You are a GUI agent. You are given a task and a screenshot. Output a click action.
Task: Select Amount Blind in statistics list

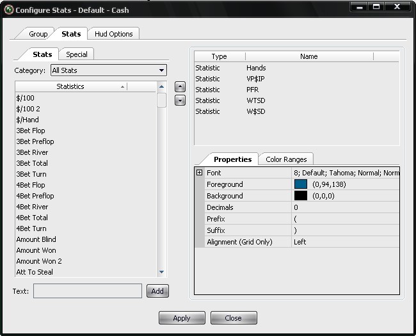click(x=86, y=239)
